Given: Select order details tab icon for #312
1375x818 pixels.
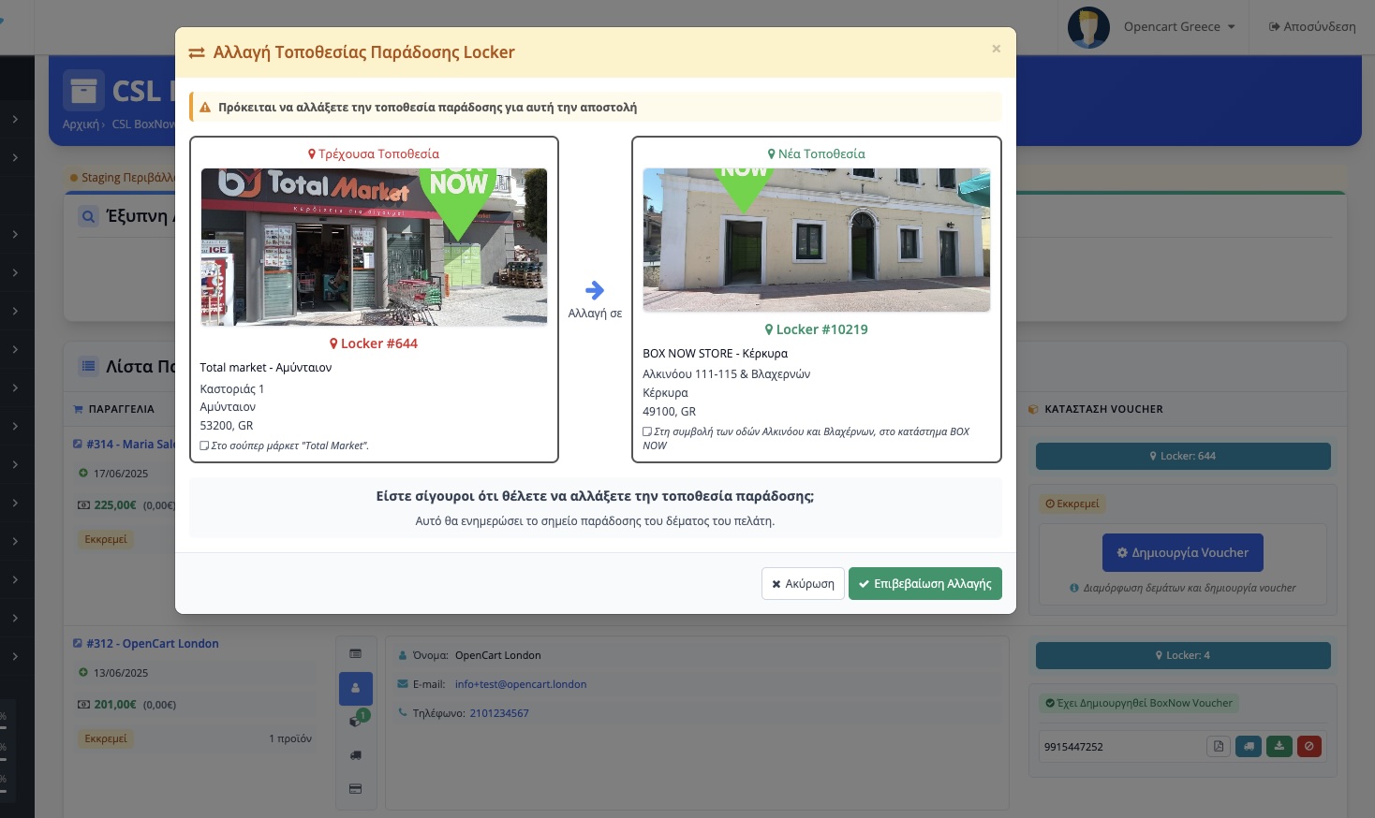Looking at the screenshot, I should tap(356, 653).
